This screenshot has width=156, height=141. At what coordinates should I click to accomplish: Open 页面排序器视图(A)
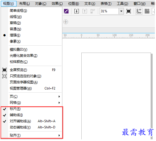tap(31, 82)
